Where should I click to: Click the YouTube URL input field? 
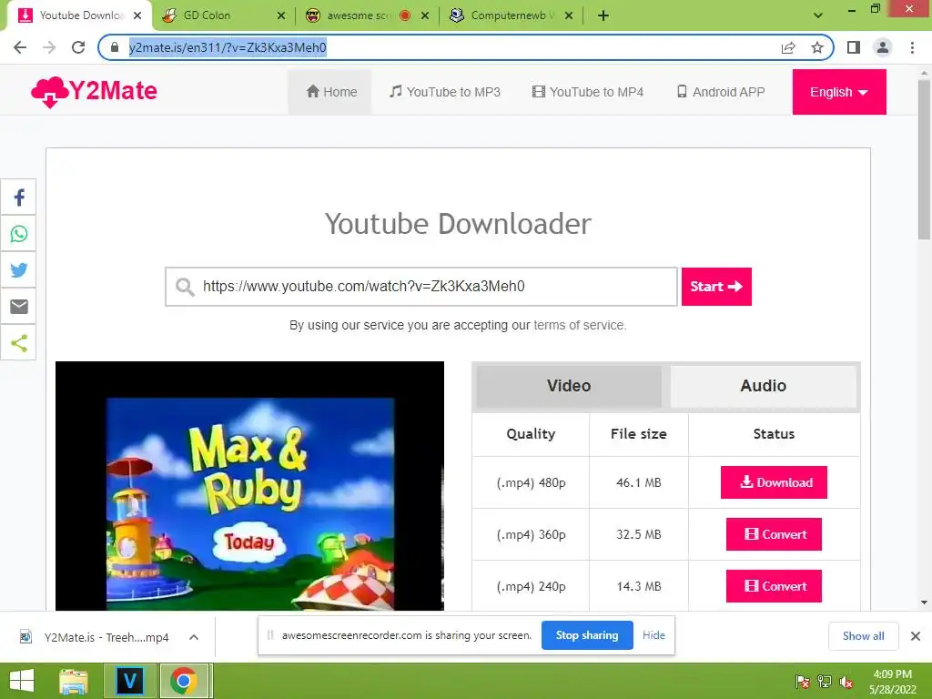pos(421,287)
